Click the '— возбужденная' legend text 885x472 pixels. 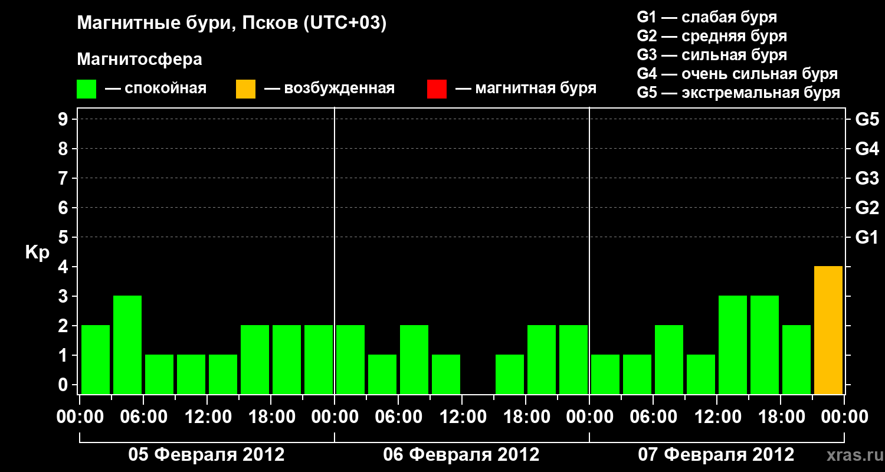pos(329,89)
